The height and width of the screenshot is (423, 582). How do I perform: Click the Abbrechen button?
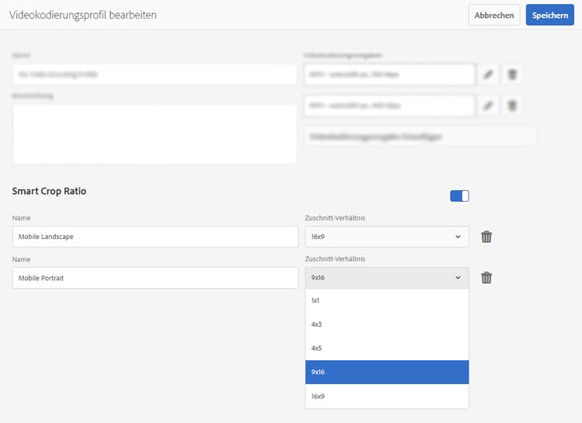[494, 16]
